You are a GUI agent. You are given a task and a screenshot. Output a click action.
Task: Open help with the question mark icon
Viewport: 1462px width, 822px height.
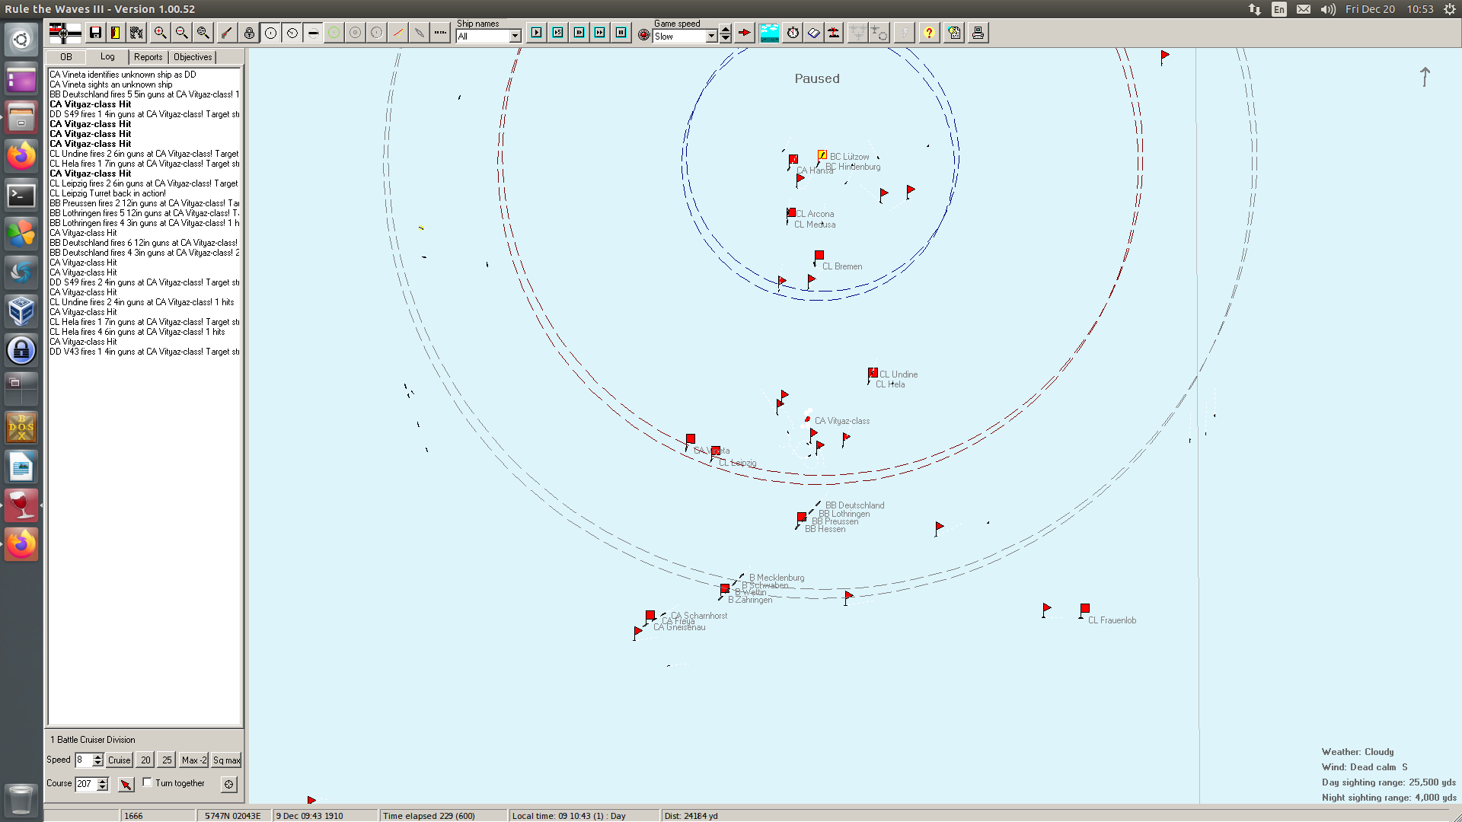pos(928,33)
